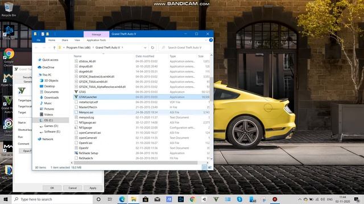Click the volume icon in the system tray
The height and width of the screenshot is (204, 364).
(x=322, y=199)
